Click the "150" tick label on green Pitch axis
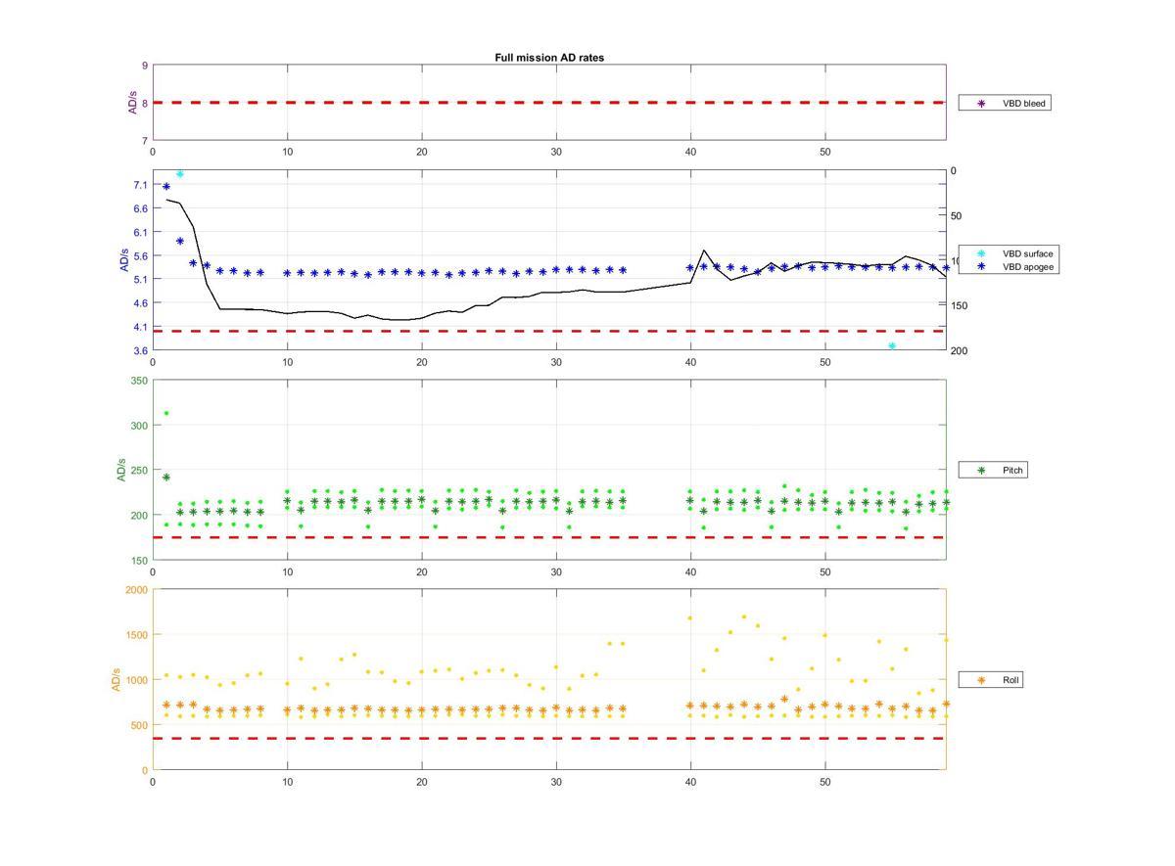 point(139,560)
